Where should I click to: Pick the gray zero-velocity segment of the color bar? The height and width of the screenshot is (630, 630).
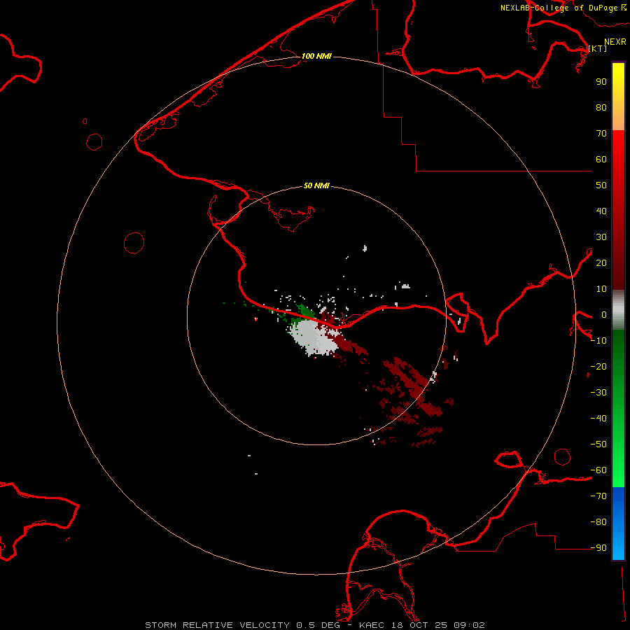click(618, 310)
